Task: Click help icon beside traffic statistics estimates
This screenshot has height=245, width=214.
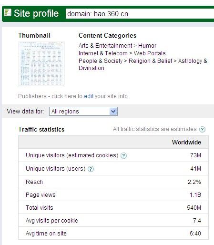Action: [202, 129]
